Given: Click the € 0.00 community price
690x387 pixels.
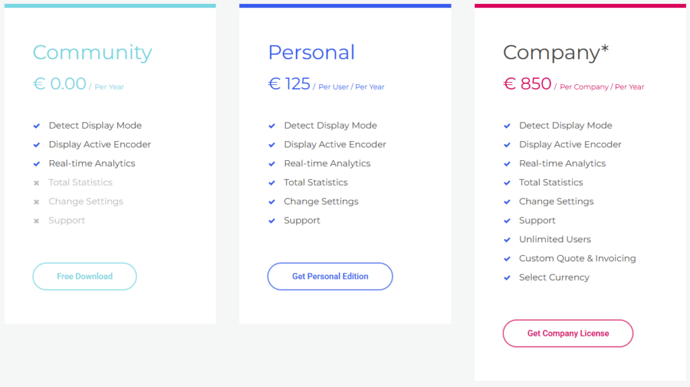Looking at the screenshot, I should tap(59, 84).
